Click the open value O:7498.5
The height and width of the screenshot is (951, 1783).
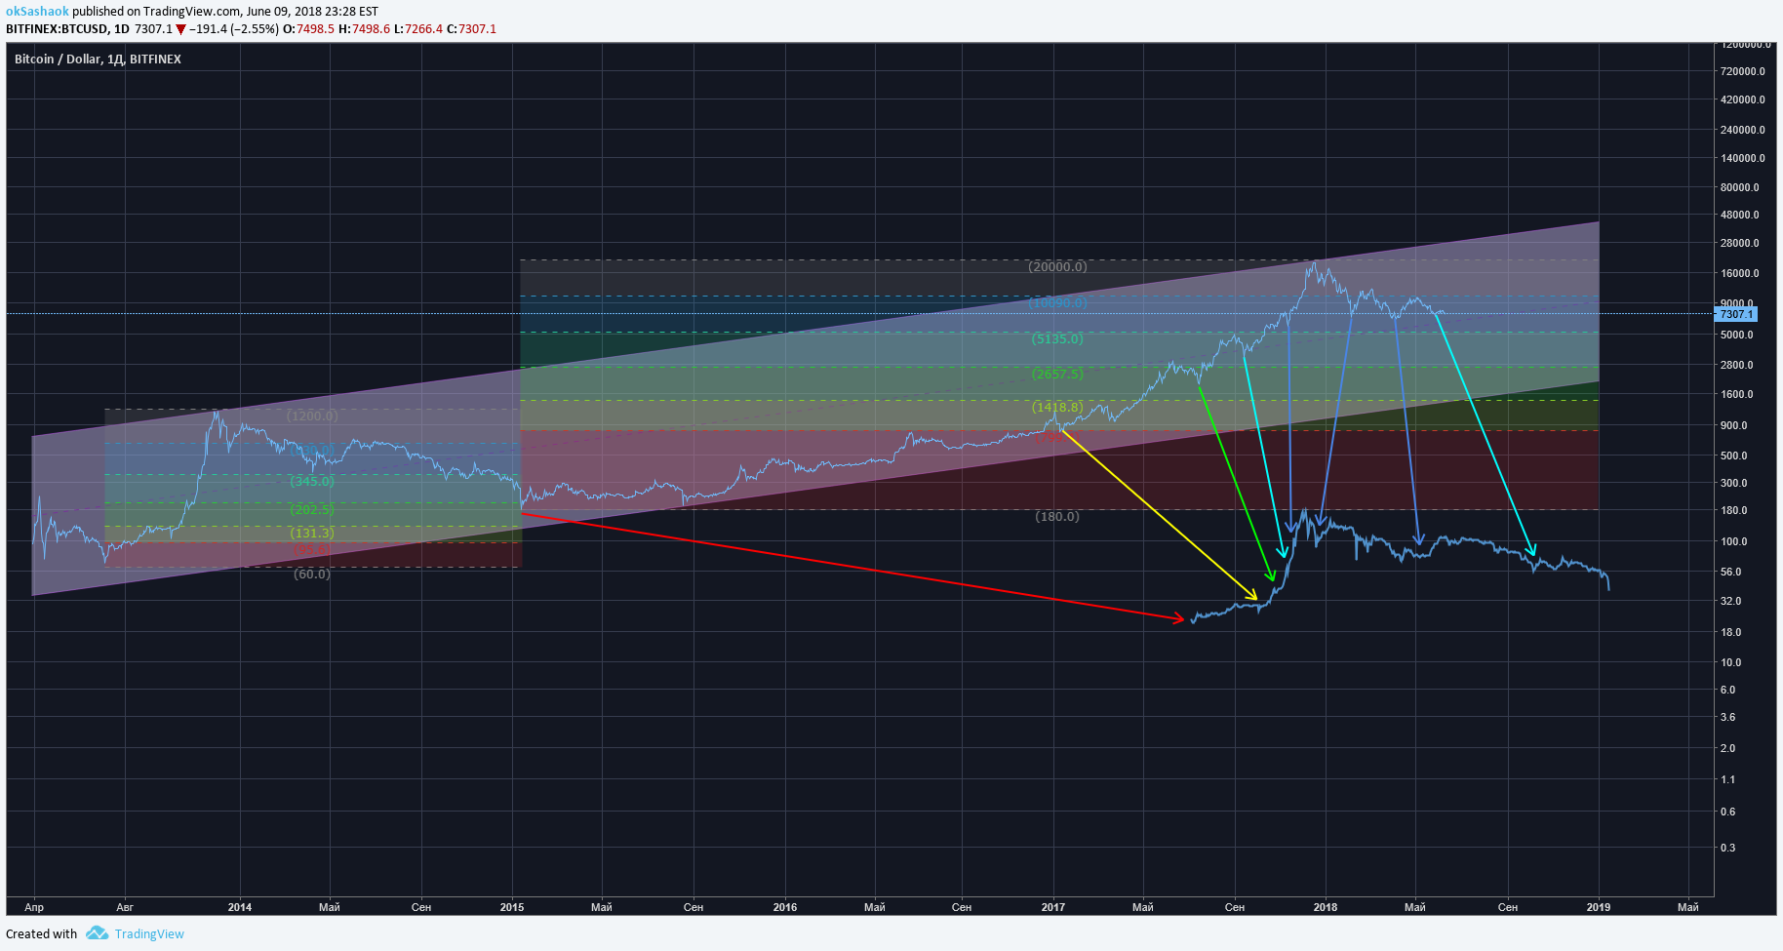308,29
